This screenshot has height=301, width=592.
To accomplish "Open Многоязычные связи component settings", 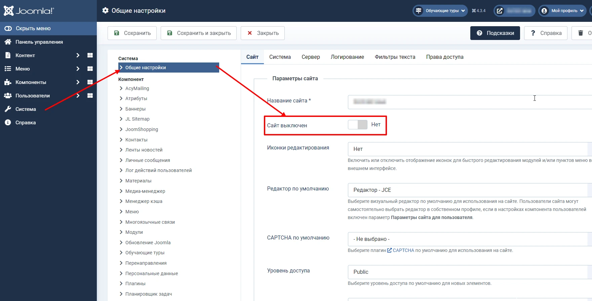I will click(x=150, y=222).
